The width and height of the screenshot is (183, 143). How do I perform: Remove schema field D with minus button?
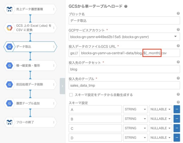pos(177,138)
